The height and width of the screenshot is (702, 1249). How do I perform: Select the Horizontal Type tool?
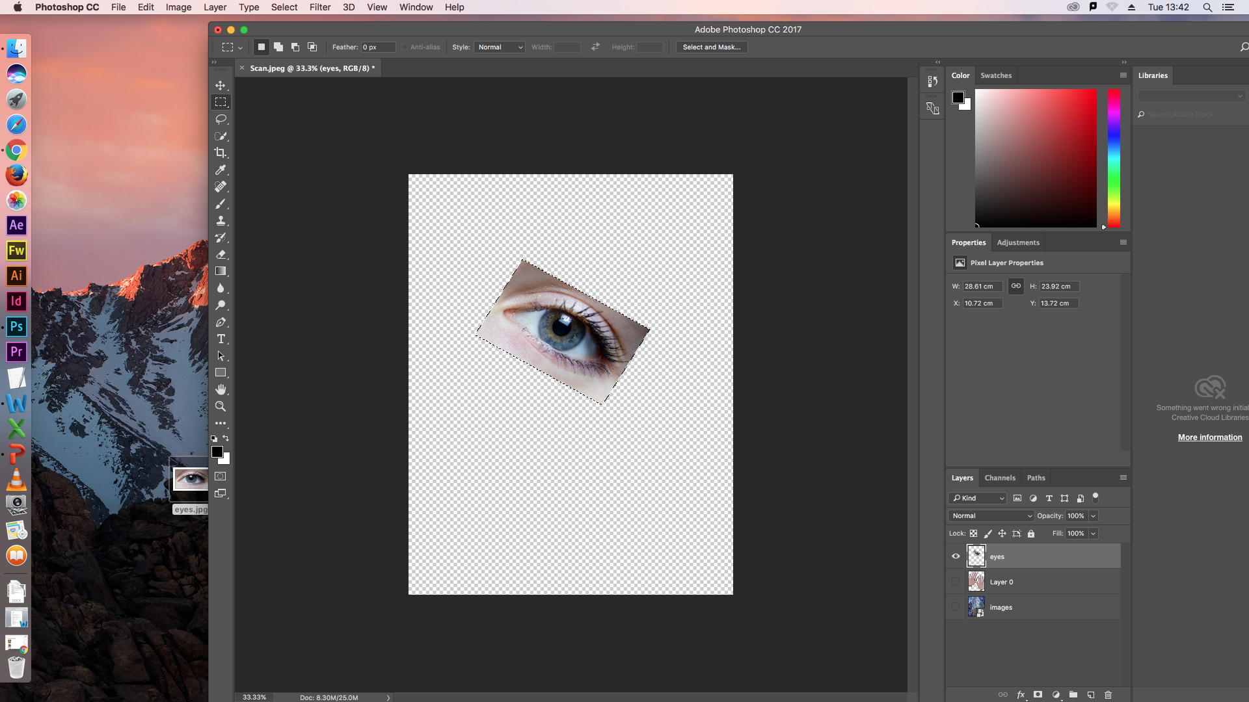[221, 339]
